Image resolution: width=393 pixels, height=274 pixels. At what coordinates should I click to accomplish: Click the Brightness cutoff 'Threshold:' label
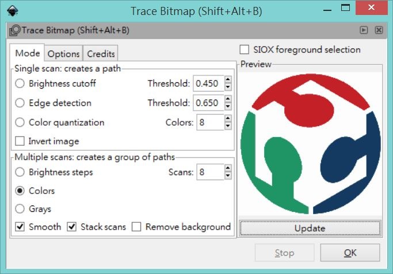pos(169,83)
